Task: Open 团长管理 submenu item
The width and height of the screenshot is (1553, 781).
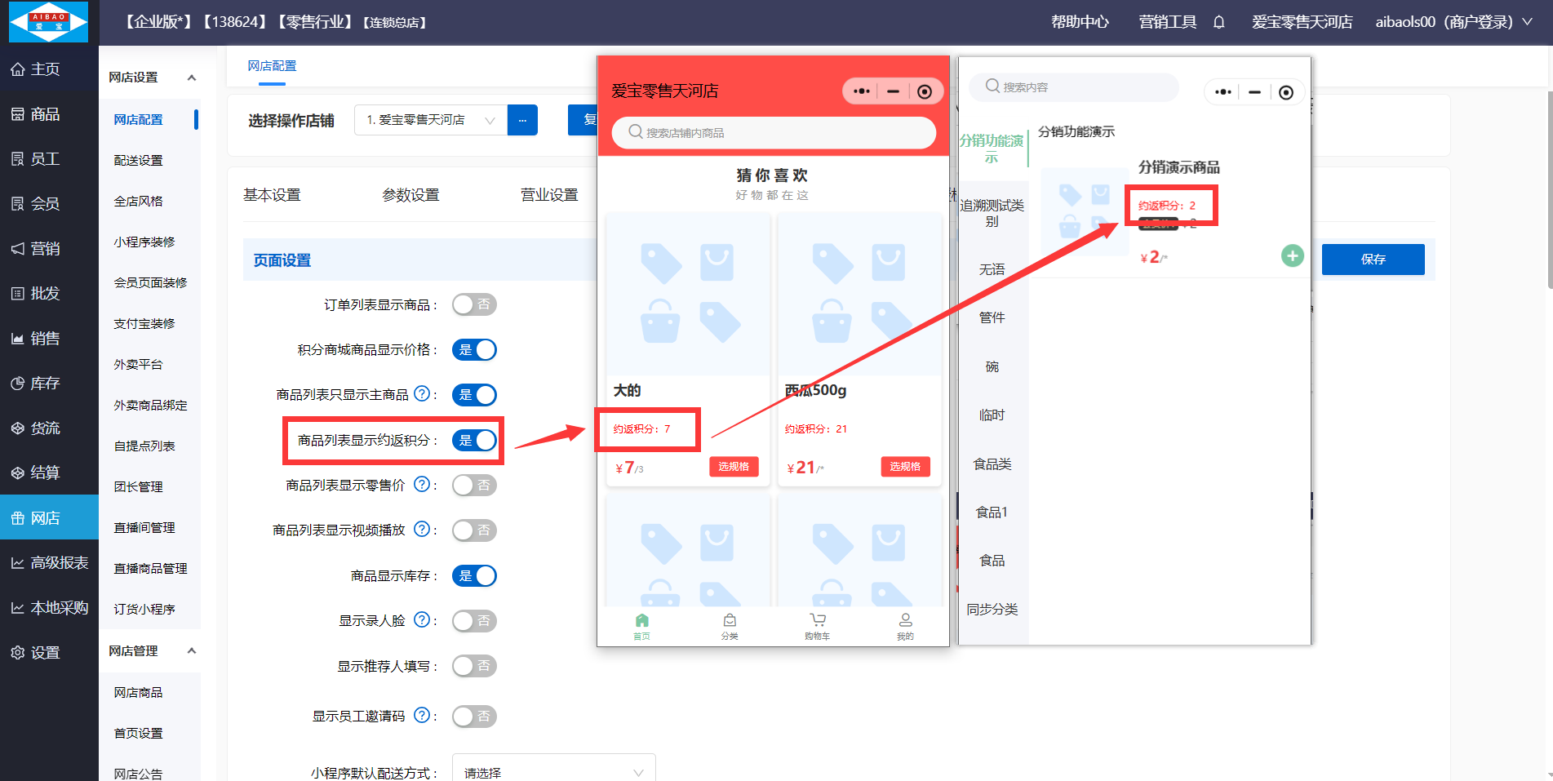Action: (x=138, y=487)
